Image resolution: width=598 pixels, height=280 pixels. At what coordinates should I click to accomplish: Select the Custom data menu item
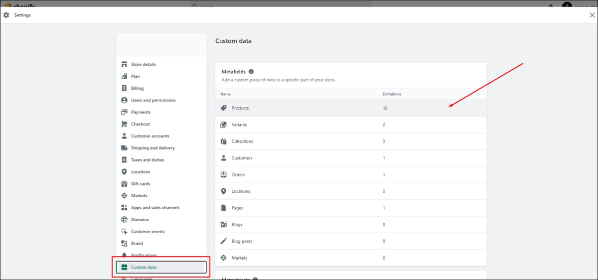point(161,268)
